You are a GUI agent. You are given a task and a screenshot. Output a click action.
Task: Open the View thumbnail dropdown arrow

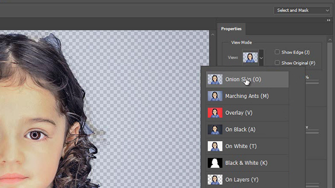261,57
